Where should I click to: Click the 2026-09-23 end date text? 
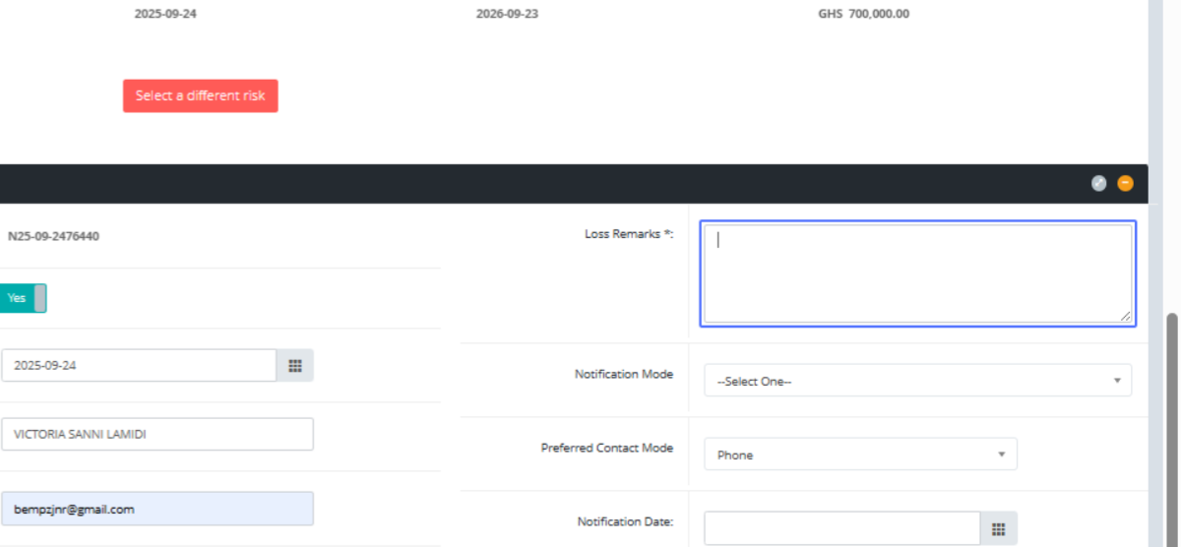507,15
